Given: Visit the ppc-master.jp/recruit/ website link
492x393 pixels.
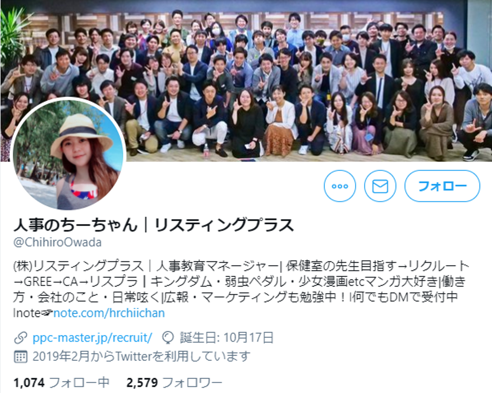Looking at the screenshot, I should coord(92,338).
